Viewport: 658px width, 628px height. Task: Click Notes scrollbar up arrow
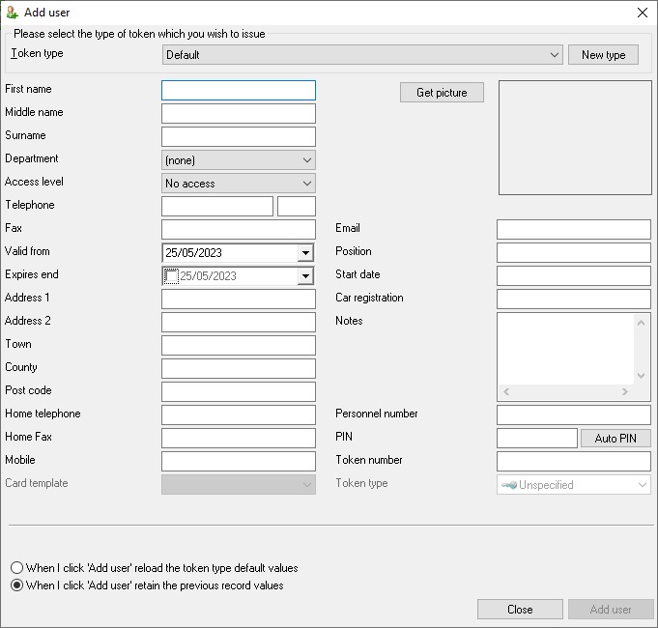[641, 323]
